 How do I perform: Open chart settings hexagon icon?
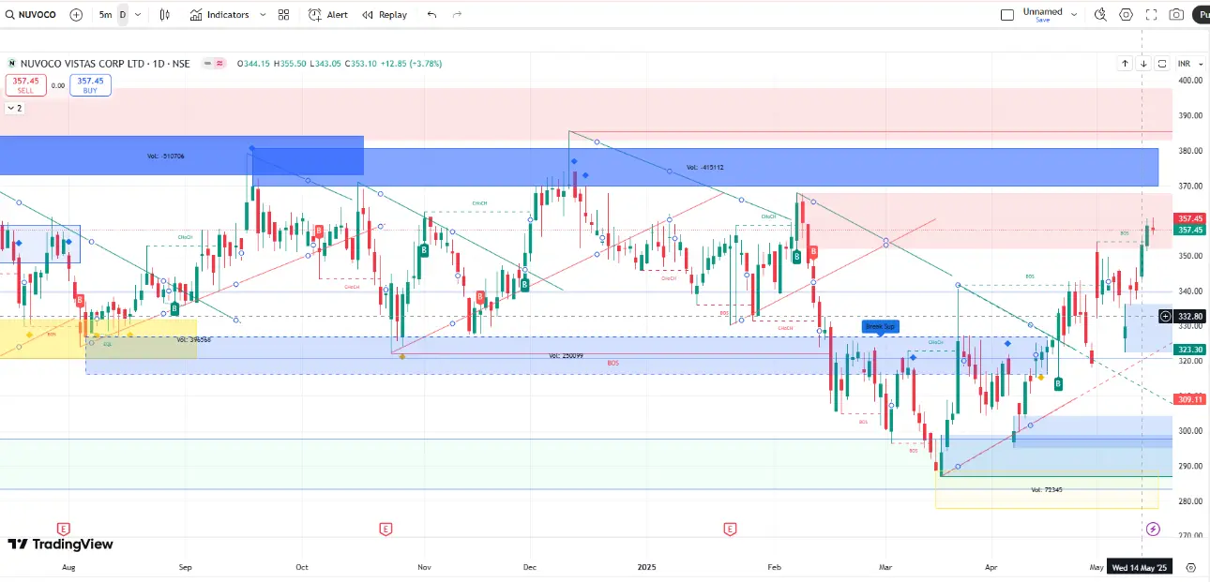tap(1127, 15)
